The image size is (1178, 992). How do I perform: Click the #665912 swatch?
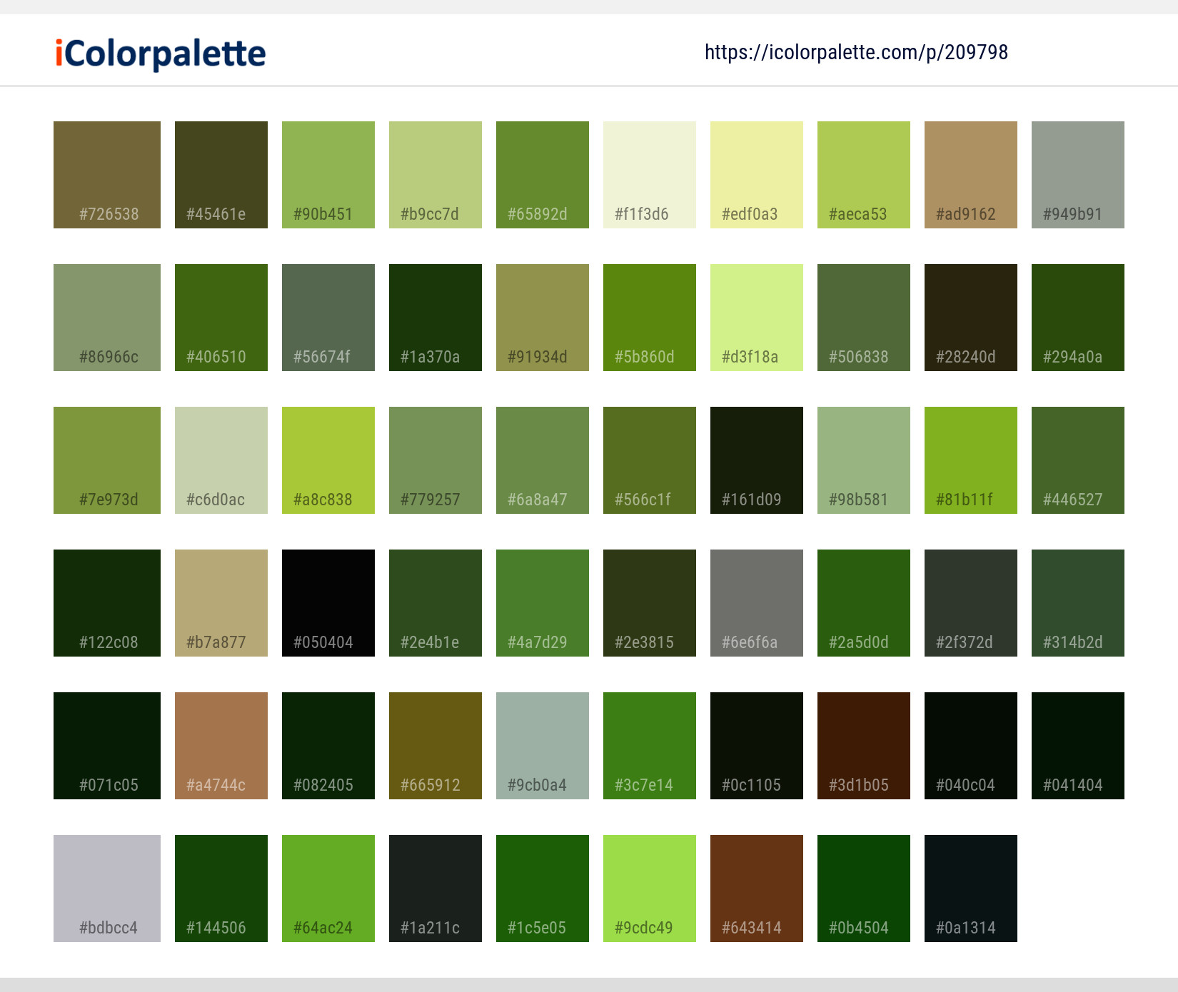(436, 746)
